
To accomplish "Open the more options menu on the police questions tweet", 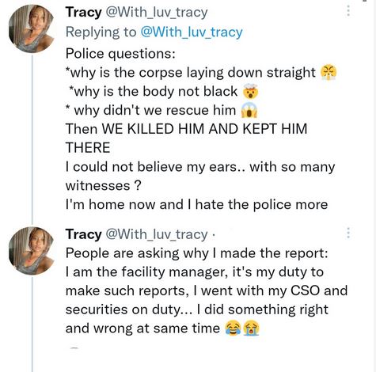I will [x=348, y=11].
